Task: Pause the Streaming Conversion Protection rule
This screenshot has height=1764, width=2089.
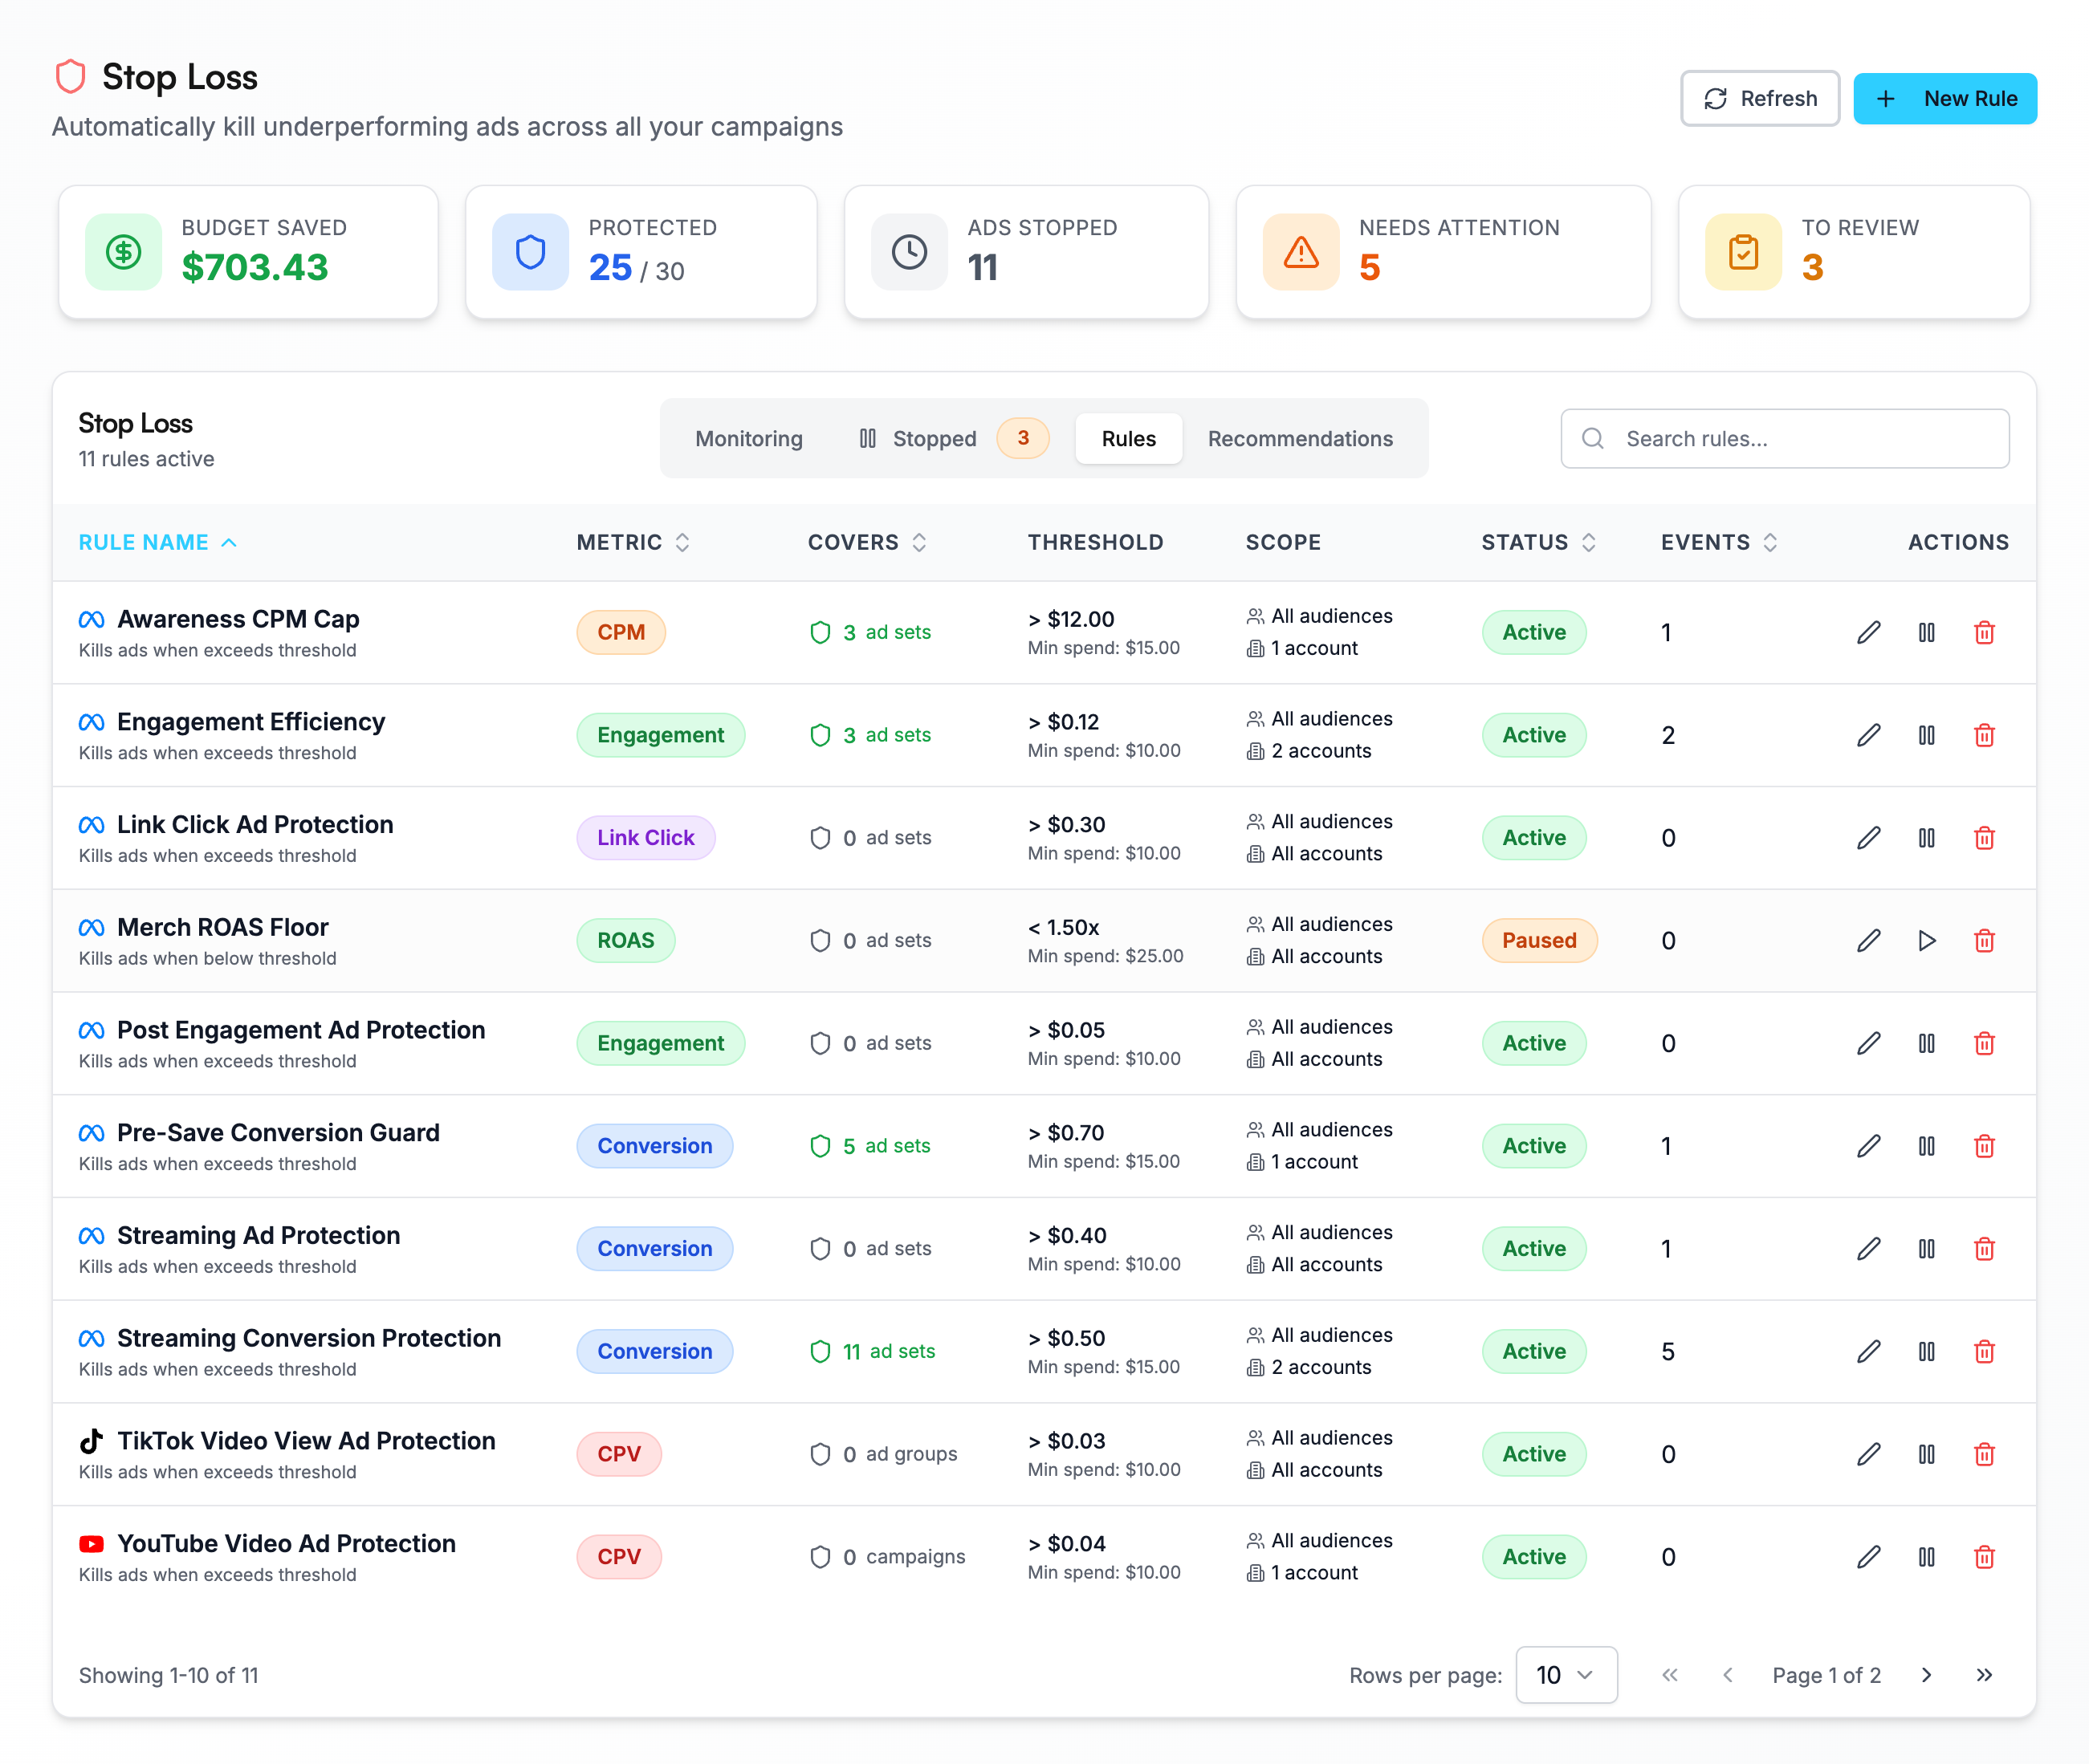Action: pos(1927,1351)
